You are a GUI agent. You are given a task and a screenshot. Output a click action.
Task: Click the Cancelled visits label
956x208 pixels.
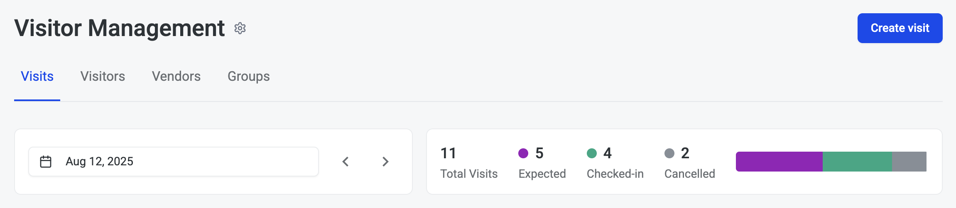[689, 174]
